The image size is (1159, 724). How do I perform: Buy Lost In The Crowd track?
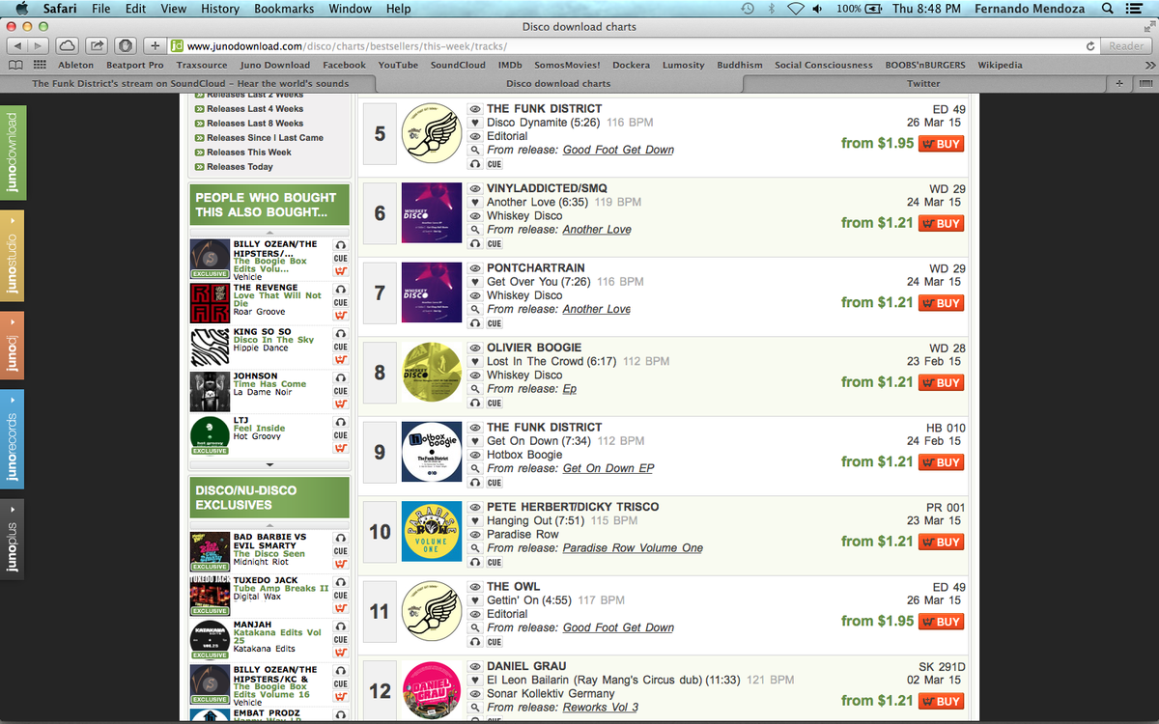point(941,382)
